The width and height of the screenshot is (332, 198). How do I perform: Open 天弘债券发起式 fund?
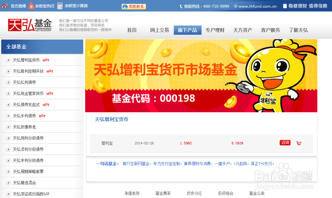click(26, 105)
